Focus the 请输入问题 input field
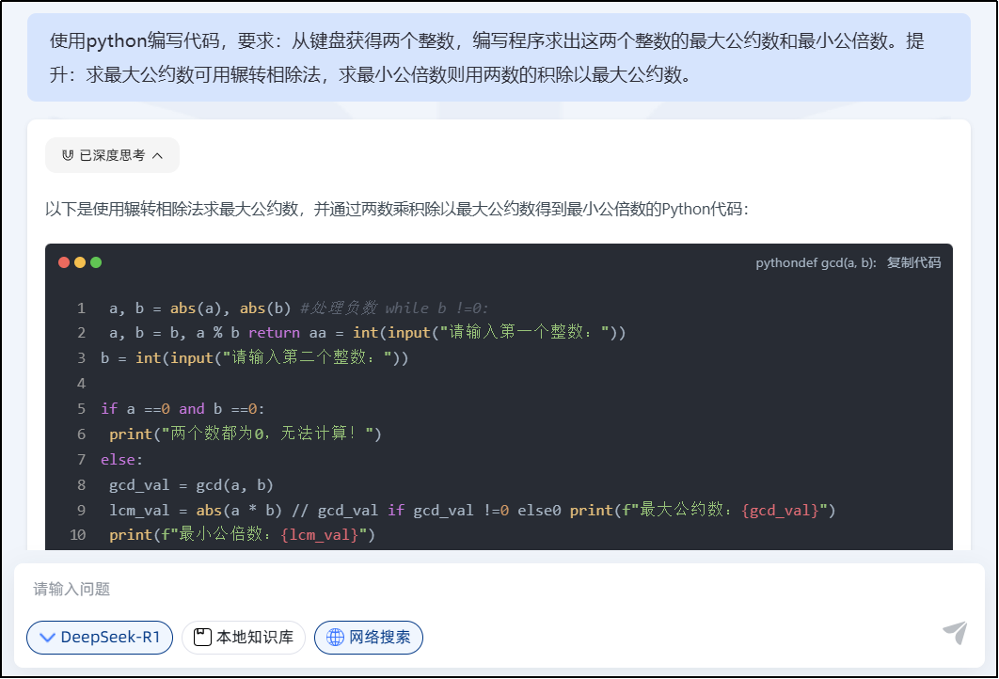Screen dimensions: 999x679 point(499,589)
